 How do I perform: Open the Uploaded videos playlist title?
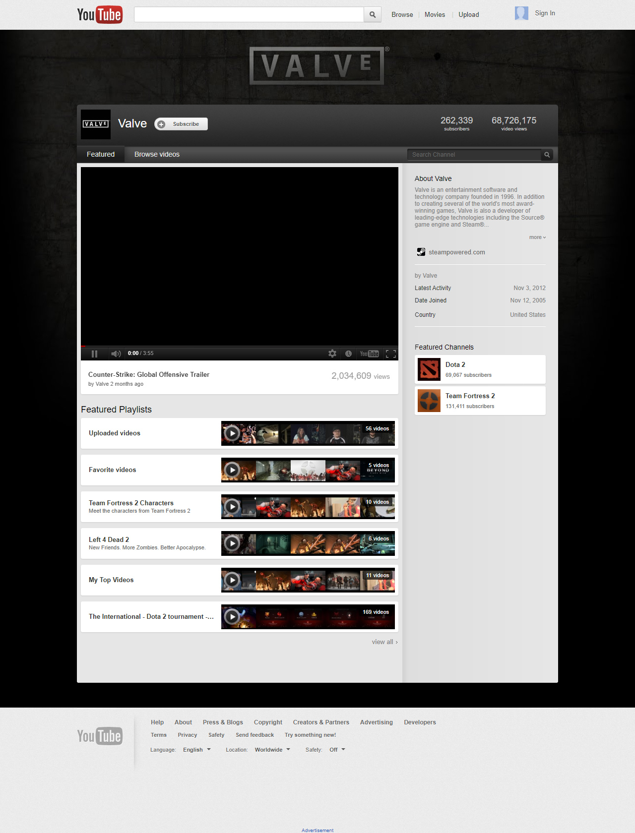click(x=115, y=433)
